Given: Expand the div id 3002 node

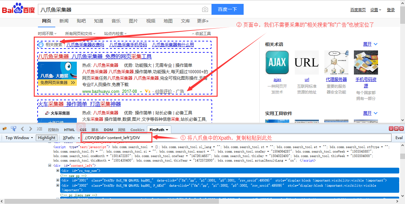Looking at the screenshot, I should (x=58, y=185).
